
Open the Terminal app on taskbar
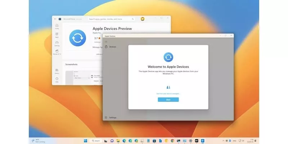click(x=179, y=141)
